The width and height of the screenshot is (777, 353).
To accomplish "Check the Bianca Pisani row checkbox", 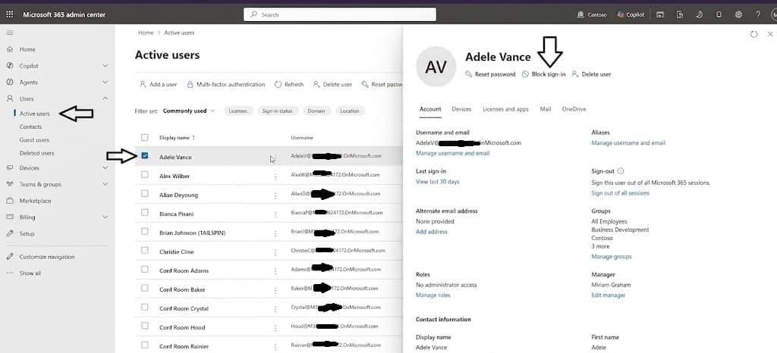I will click(x=145, y=213).
